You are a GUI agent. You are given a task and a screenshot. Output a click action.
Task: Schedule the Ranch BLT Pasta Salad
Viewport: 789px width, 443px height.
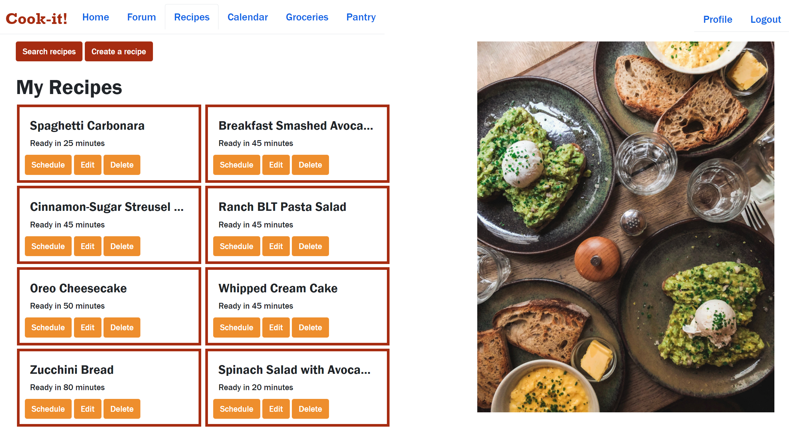237,246
